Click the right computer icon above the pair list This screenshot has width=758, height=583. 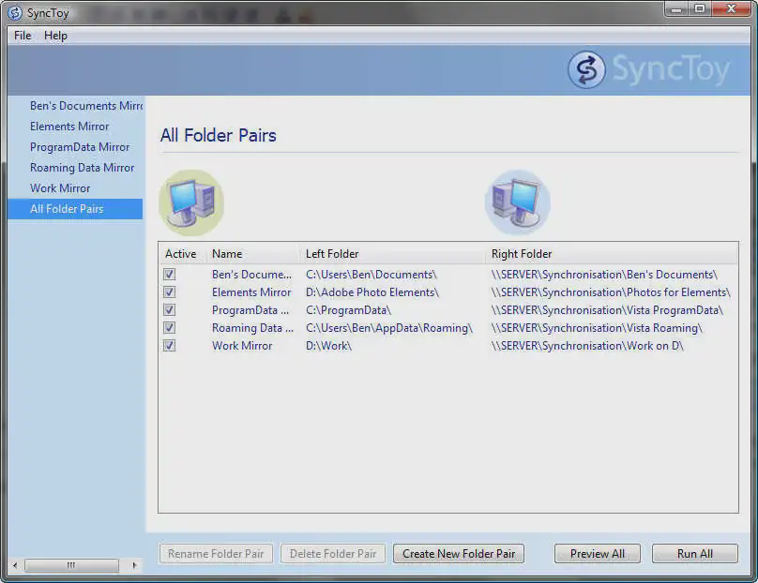point(518,200)
